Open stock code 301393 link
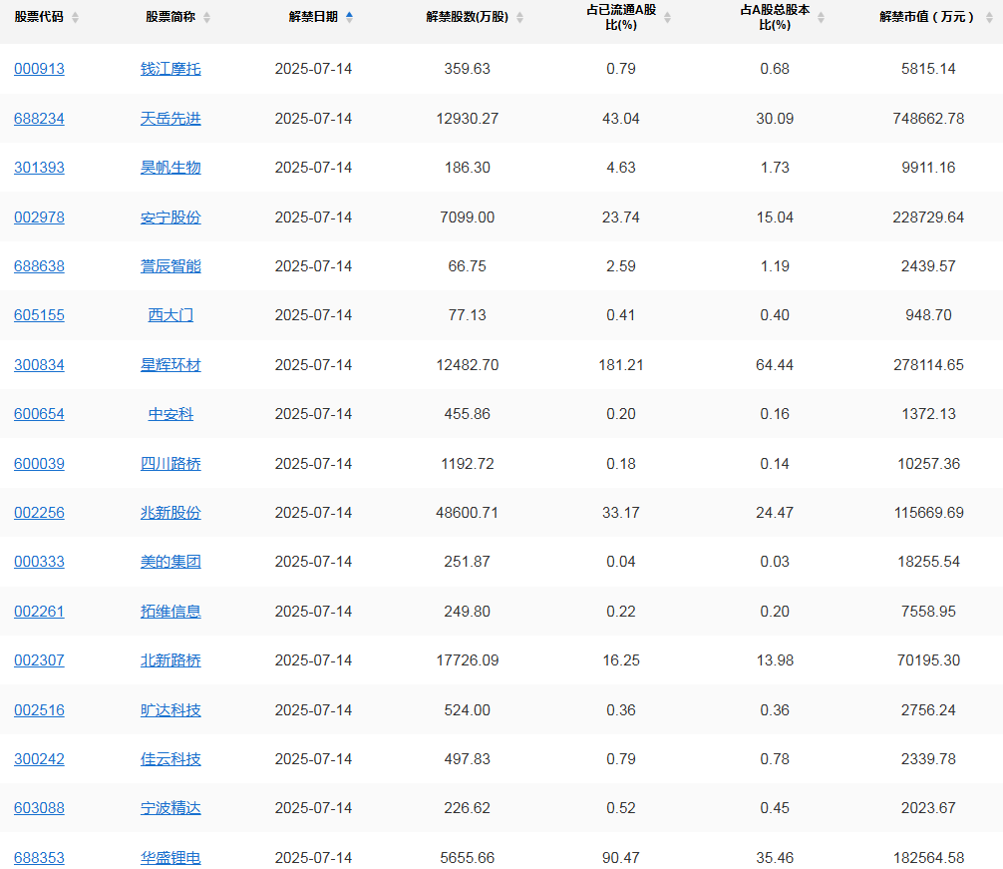 pyautogui.click(x=39, y=168)
